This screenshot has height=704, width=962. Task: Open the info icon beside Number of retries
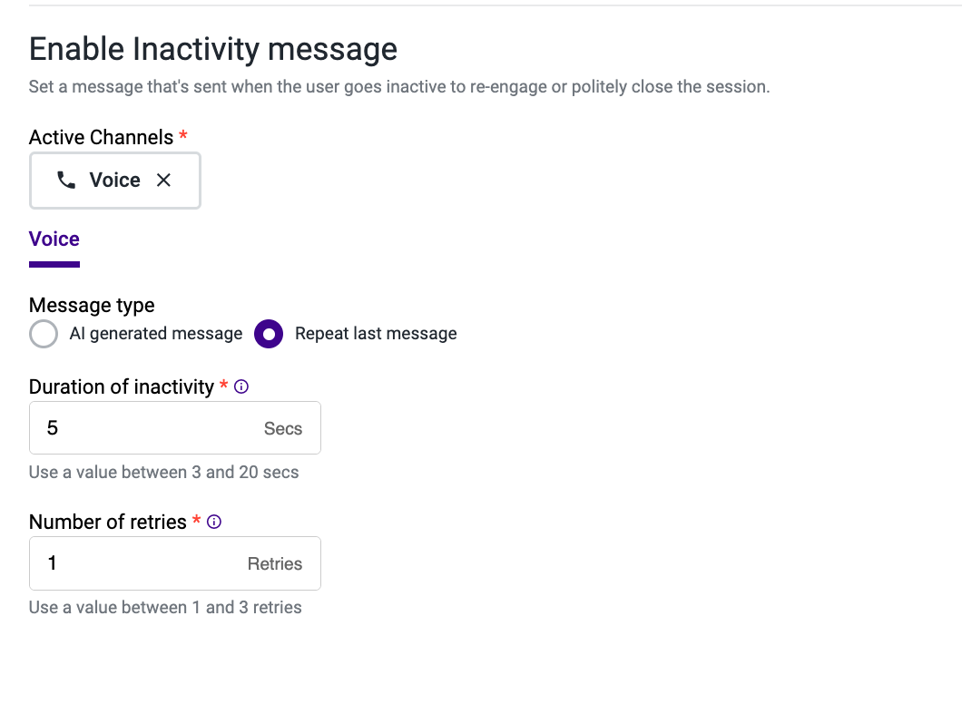click(x=214, y=522)
